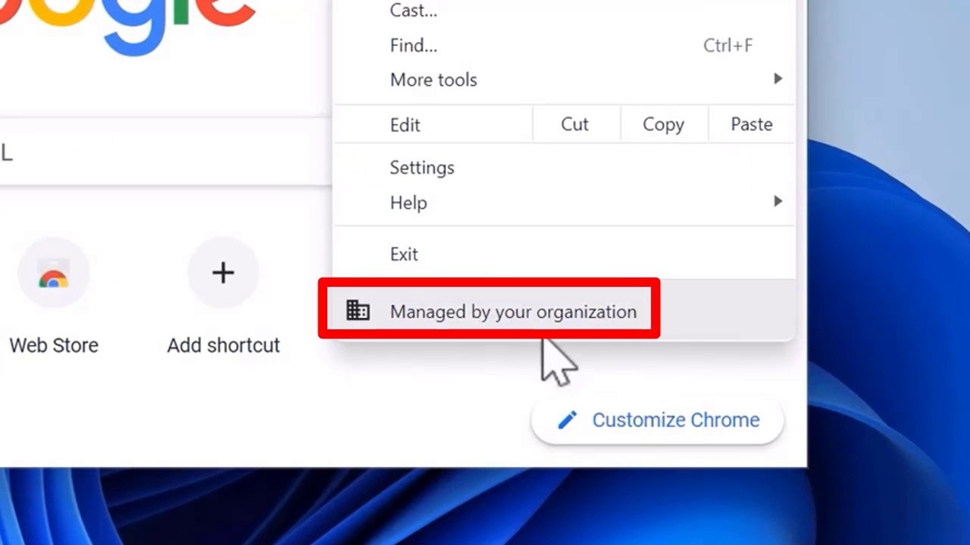Choose Find... in the Chrome menu

(x=564, y=45)
